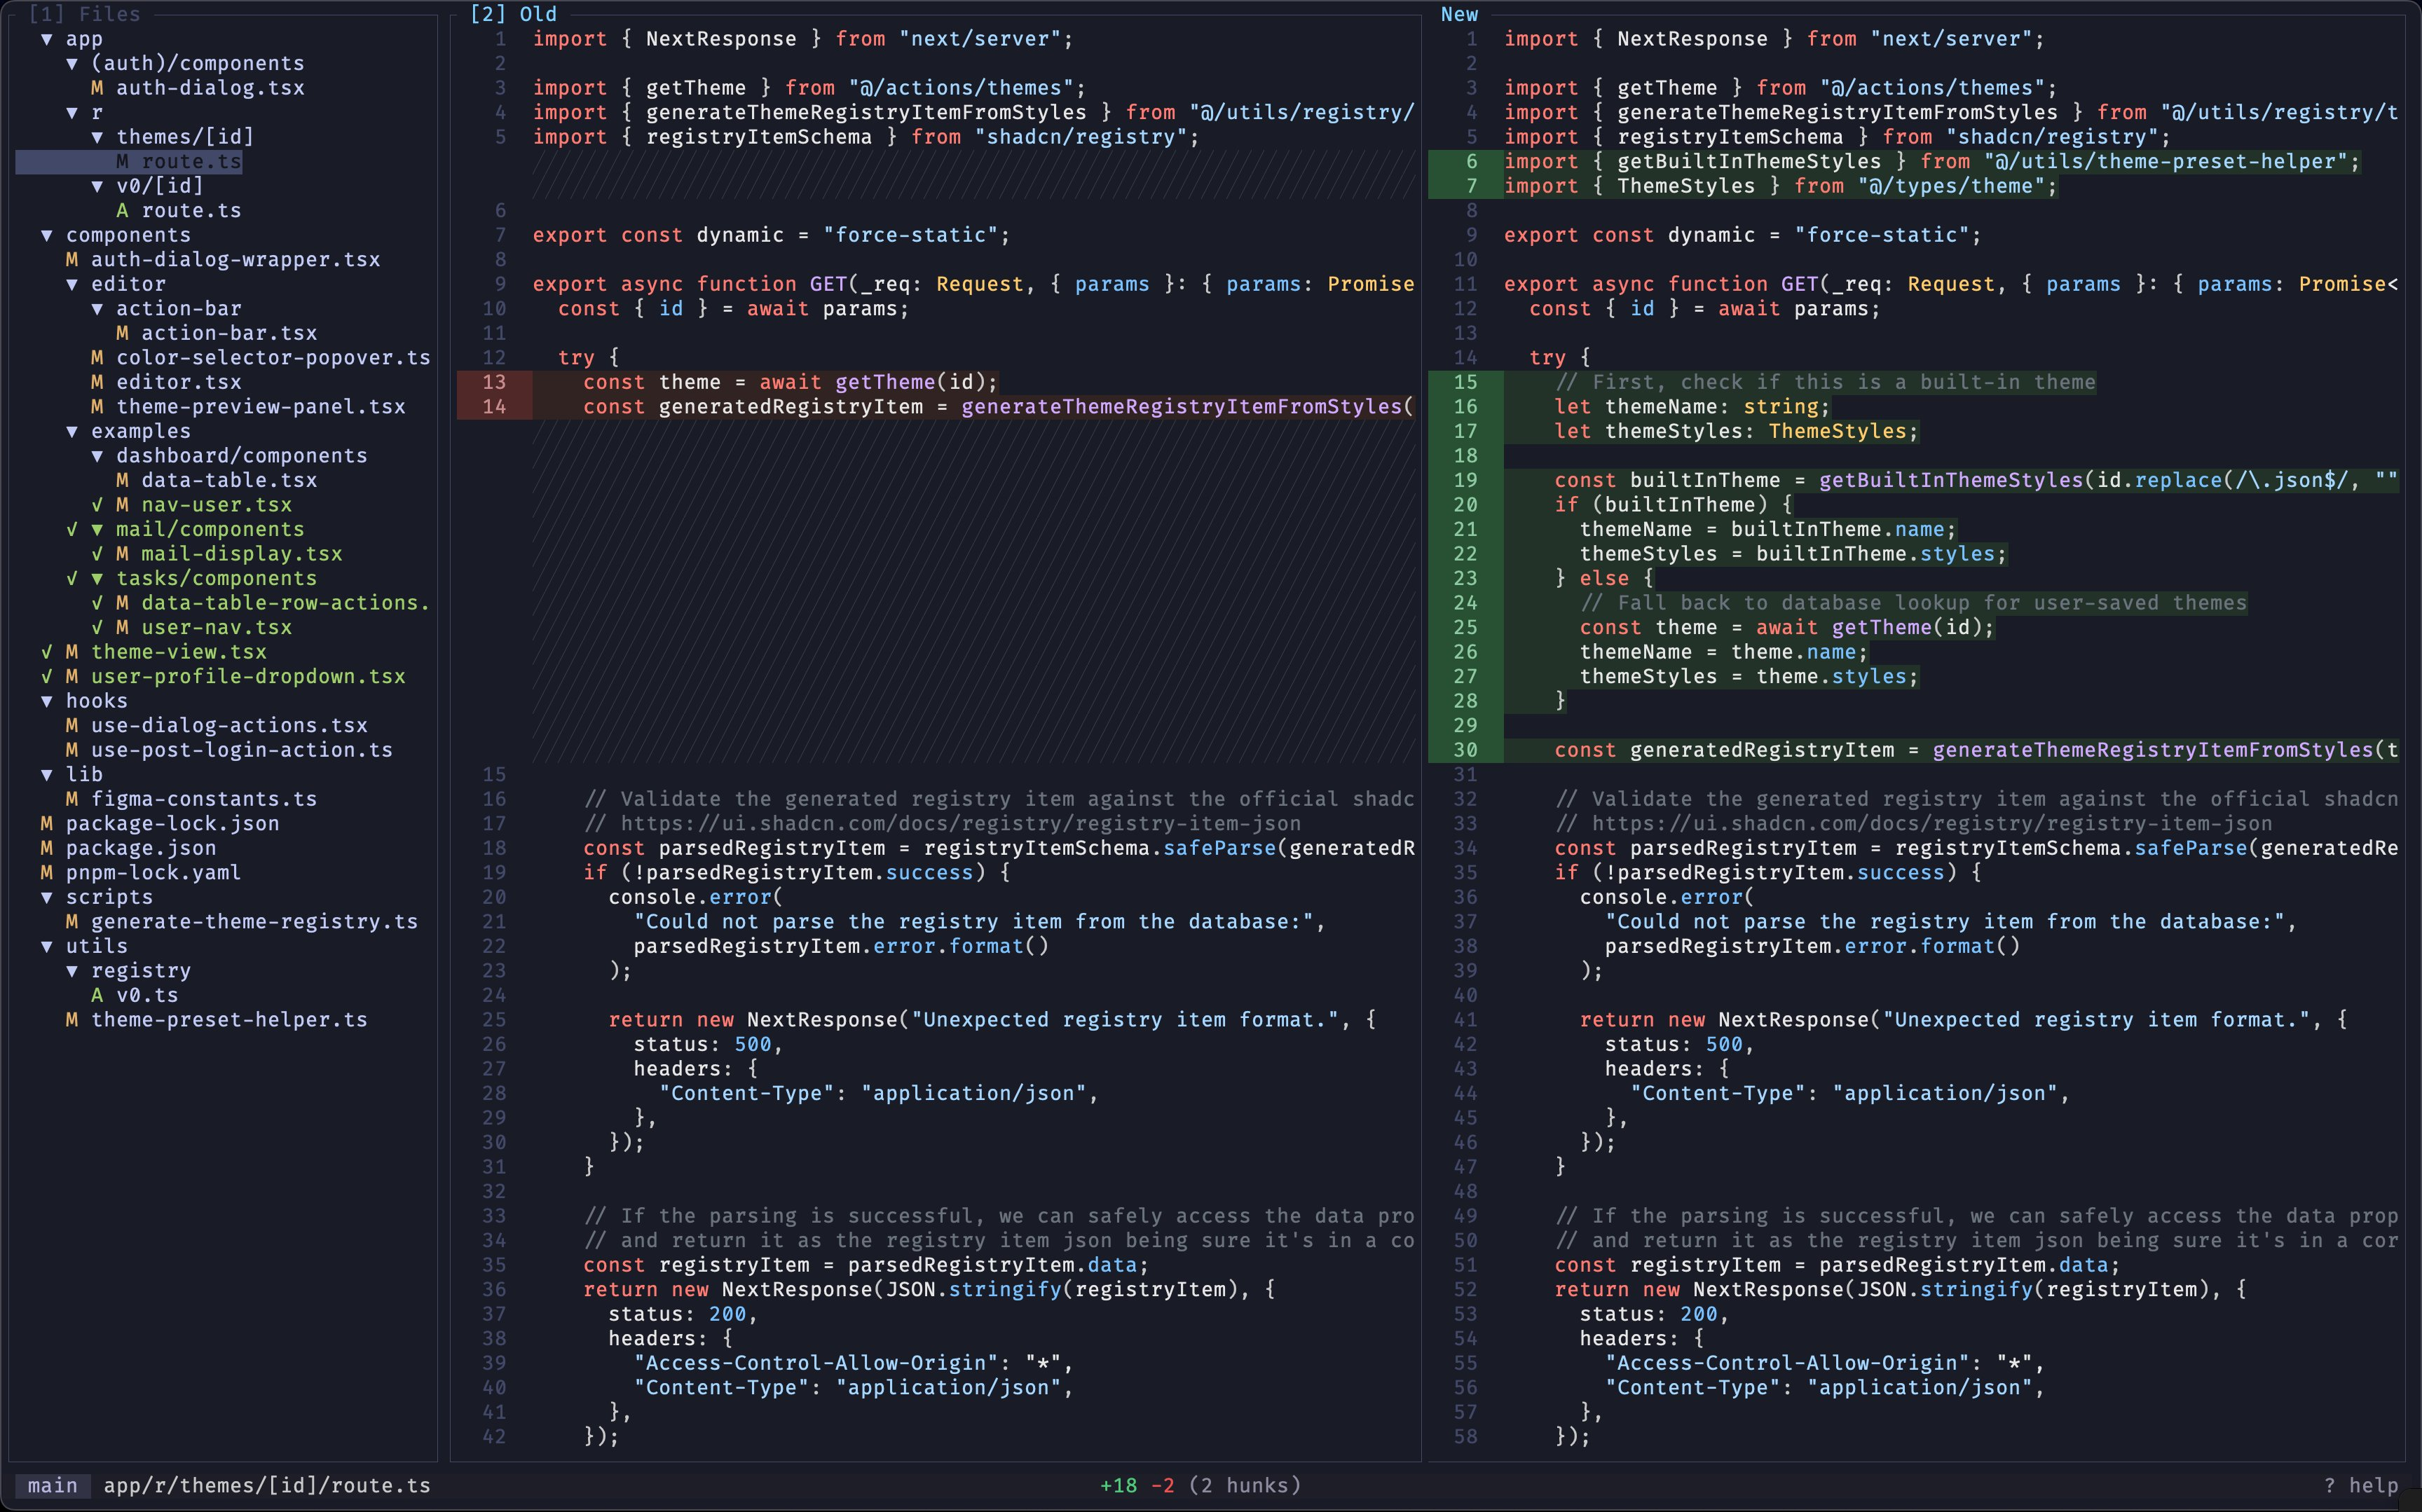The height and width of the screenshot is (1512, 2422).
Task: Click the M status marker beside auth-dialog.tsx
Action: coord(97,88)
